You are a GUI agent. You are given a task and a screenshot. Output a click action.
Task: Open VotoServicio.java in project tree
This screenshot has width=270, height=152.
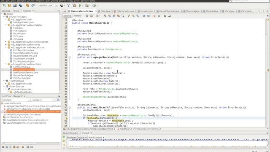point(22,78)
